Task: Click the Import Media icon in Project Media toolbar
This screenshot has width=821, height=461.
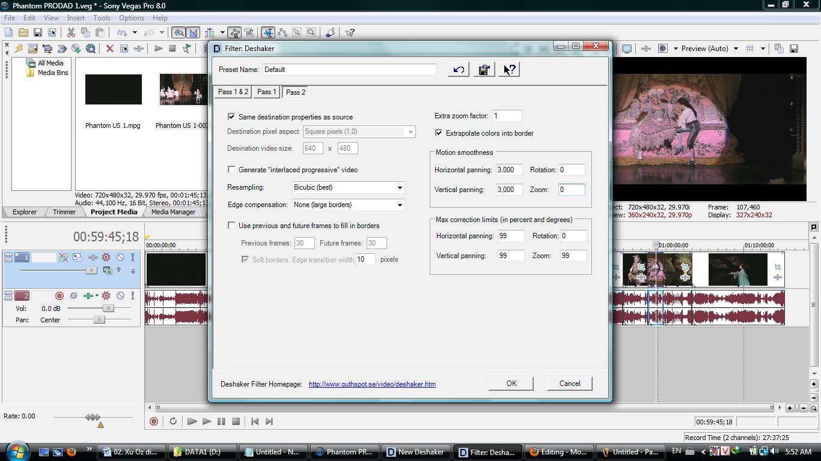Action: [x=33, y=49]
